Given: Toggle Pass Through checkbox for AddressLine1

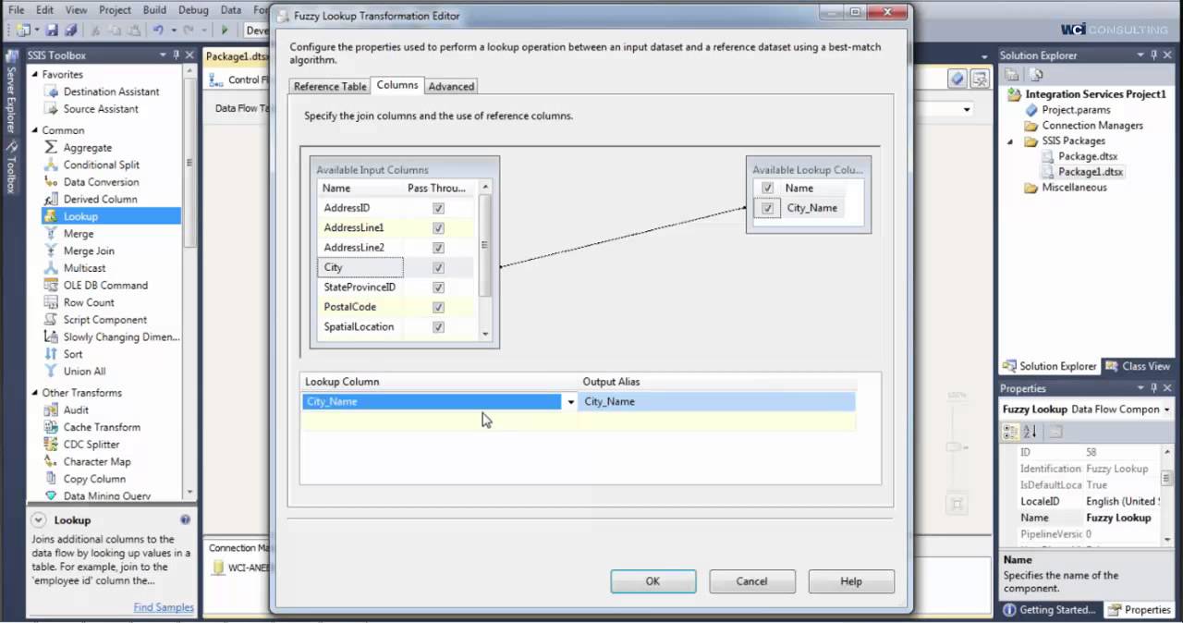Looking at the screenshot, I should point(438,228).
